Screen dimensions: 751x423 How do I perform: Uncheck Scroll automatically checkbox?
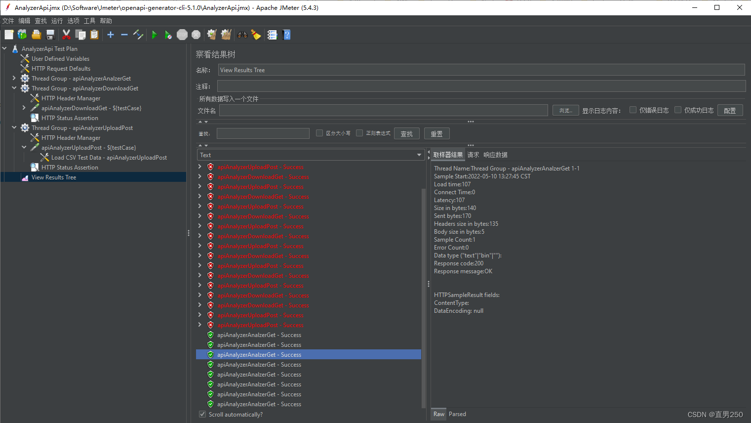pyautogui.click(x=202, y=414)
